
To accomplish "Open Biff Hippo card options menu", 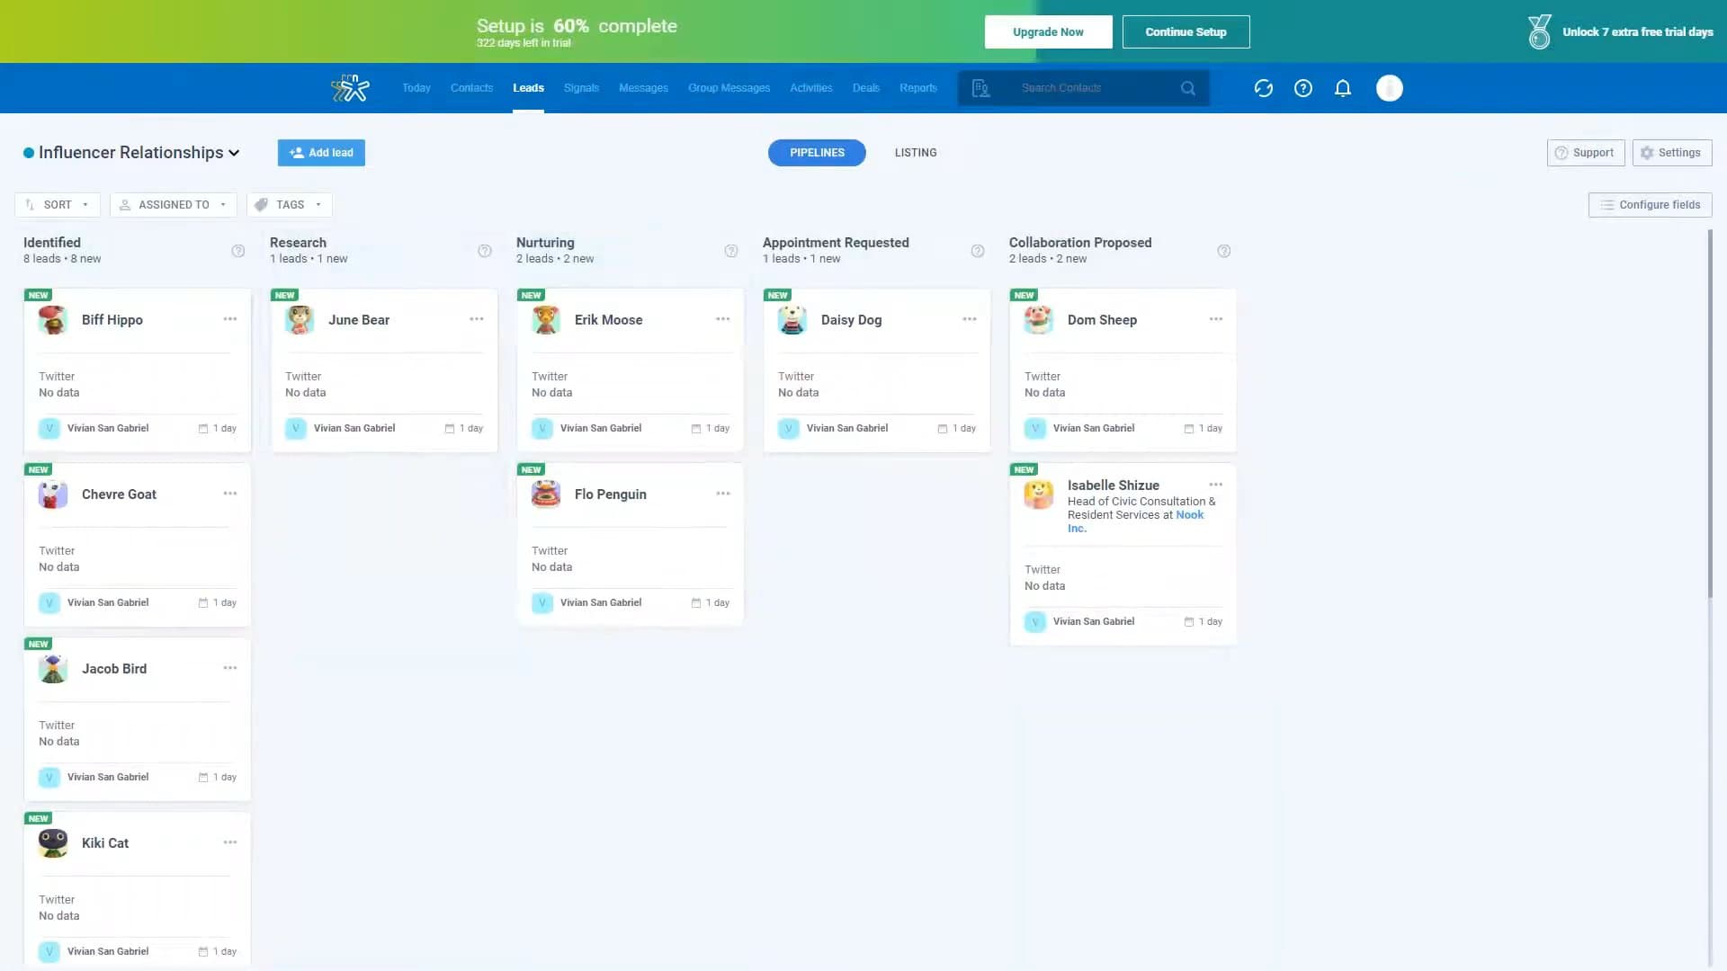I will tap(230, 319).
